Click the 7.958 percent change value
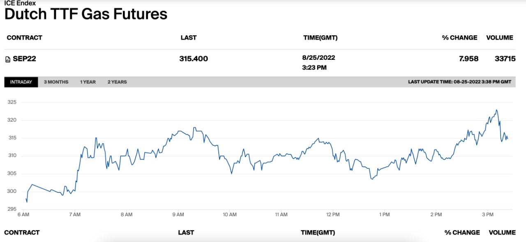This screenshot has width=526, height=242. coord(468,59)
